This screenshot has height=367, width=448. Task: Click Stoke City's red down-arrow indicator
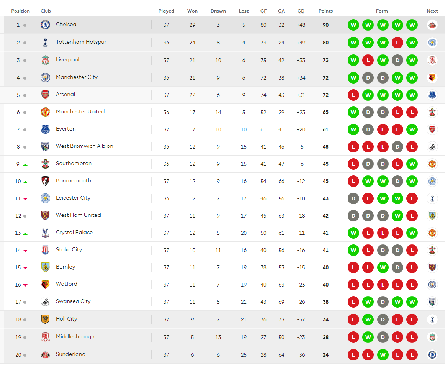pyautogui.click(x=25, y=251)
